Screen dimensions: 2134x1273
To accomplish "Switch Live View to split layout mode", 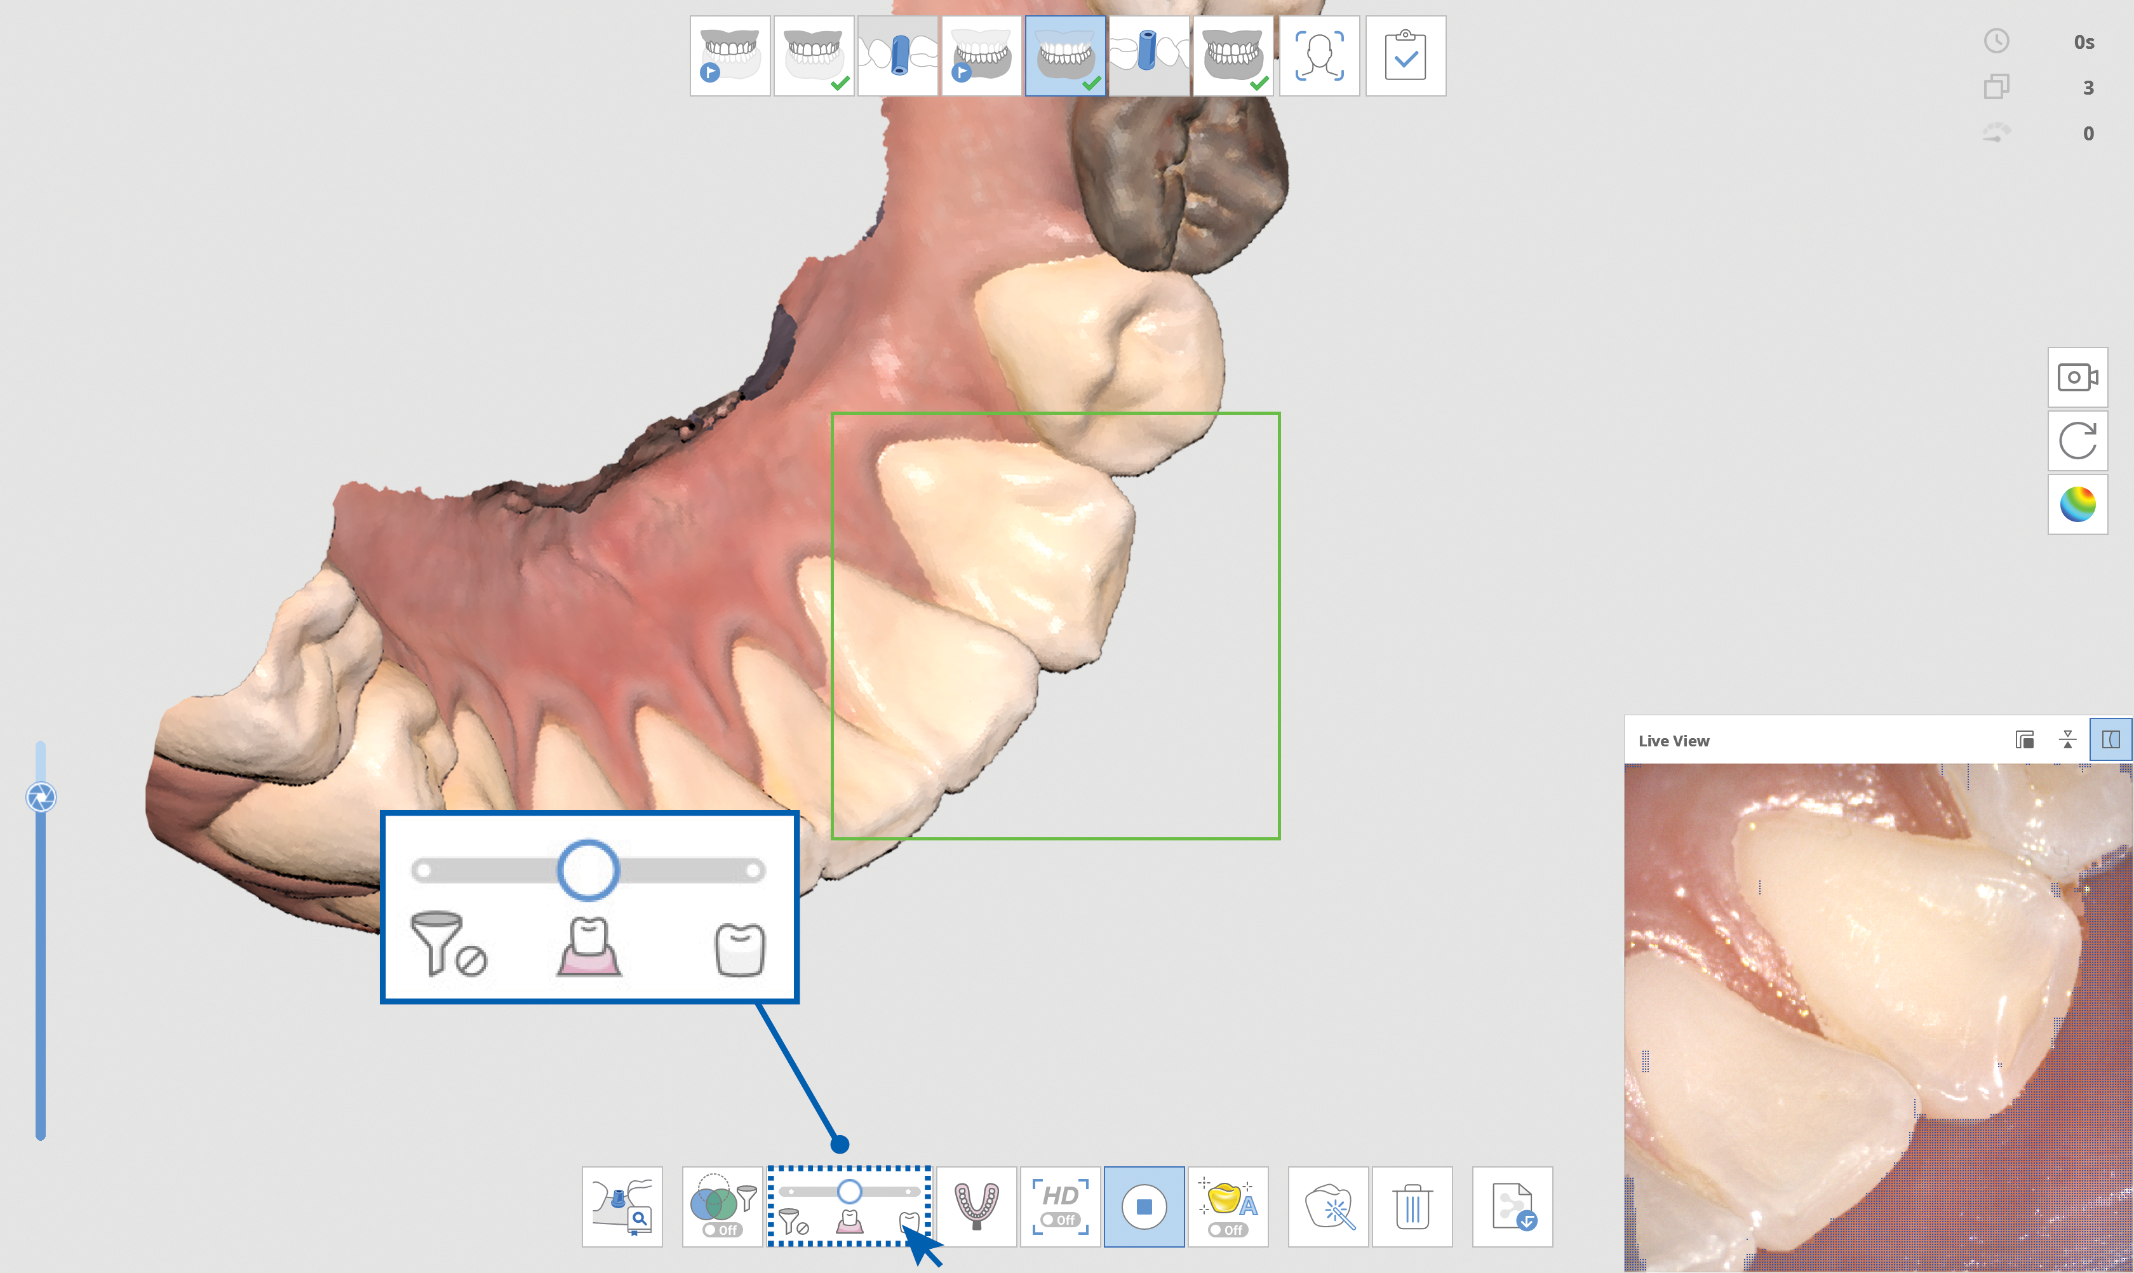I will tap(2112, 739).
